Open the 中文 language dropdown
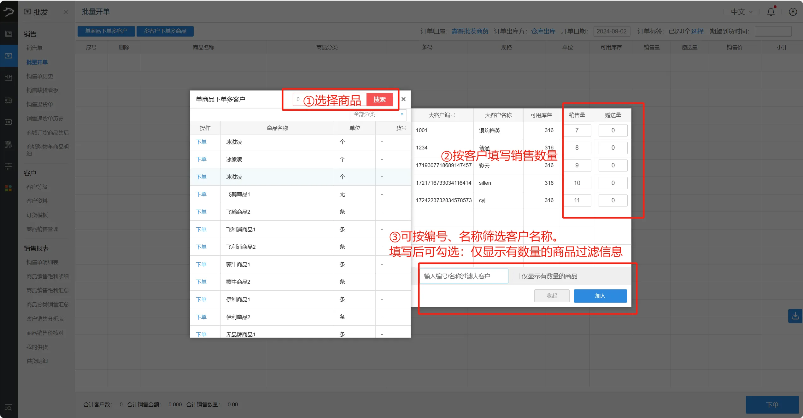The image size is (803, 418). point(741,12)
